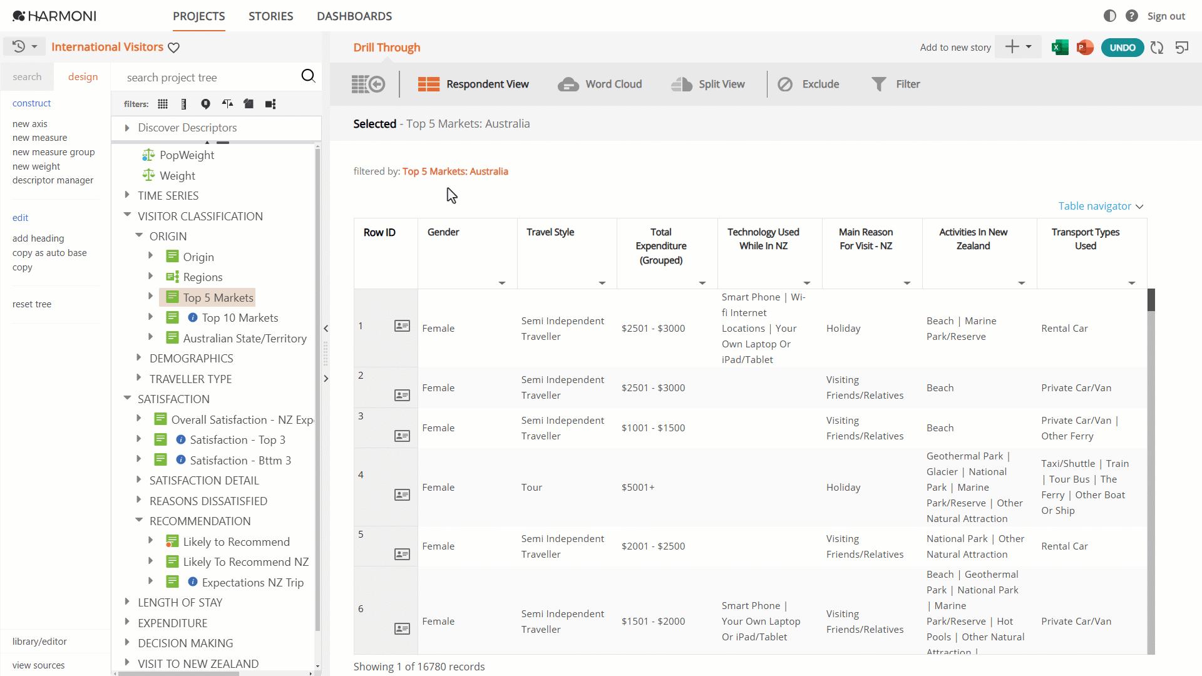Click the history clock icon
The height and width of the screenshot is (676, 1202).
[x=19, y=46]
